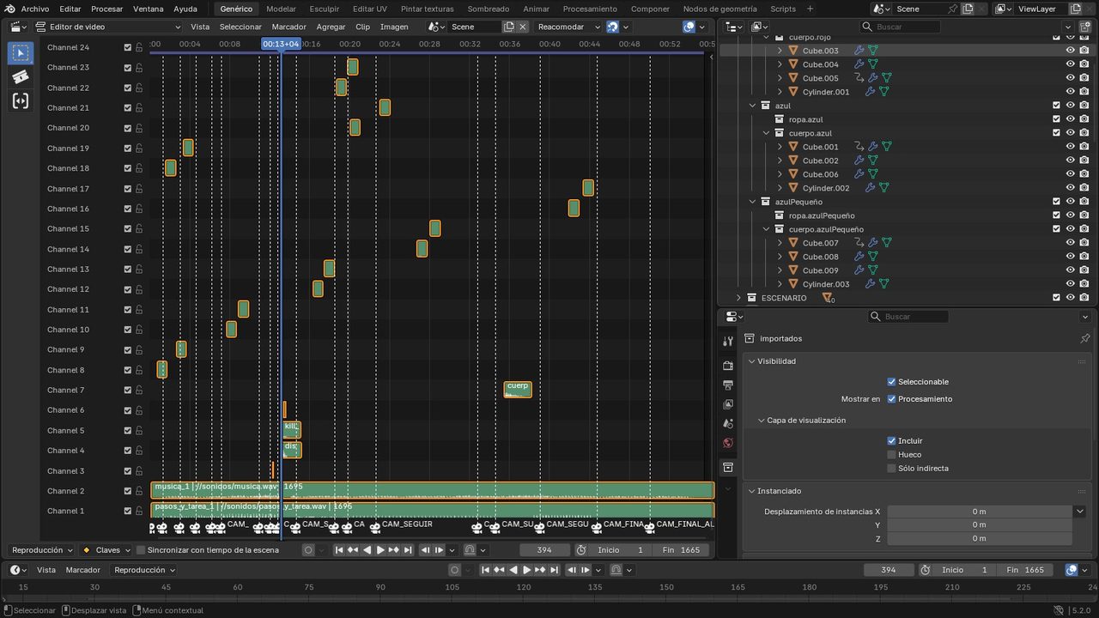Click the Desplazamiento de instancias X field
The image size is (1099, 618).
click(979, 512)
